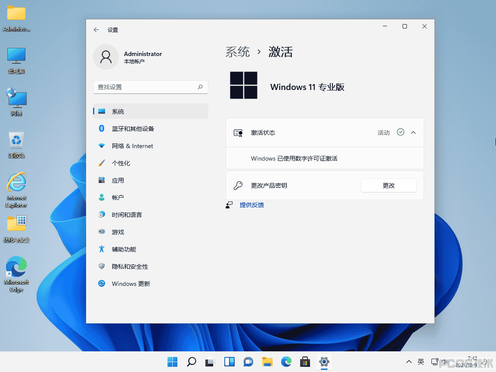
Task: Click the 'Windows 11 专业版' edition text
Action: pyautogui.click(x=307, y=87)
